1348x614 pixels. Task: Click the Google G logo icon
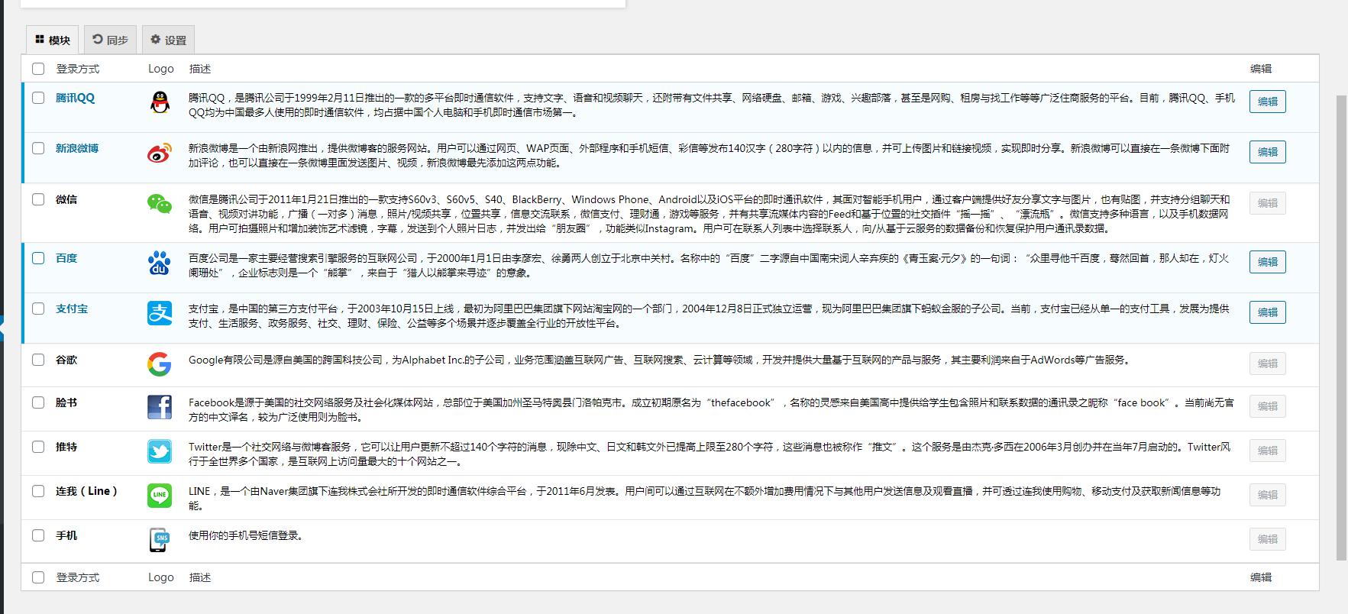tap(160, 364)
